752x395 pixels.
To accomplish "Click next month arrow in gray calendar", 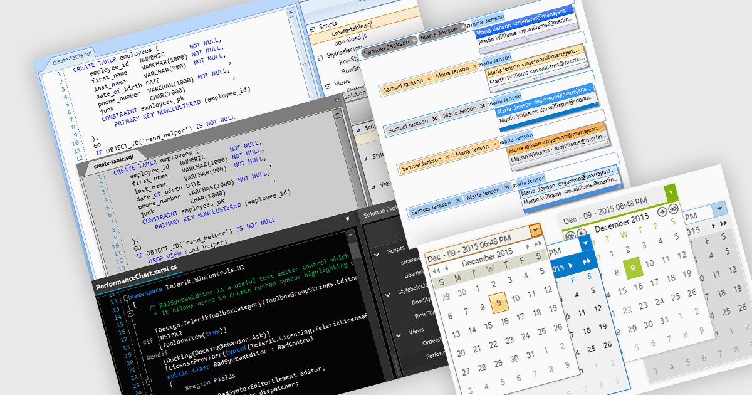I will coord(713,224).
